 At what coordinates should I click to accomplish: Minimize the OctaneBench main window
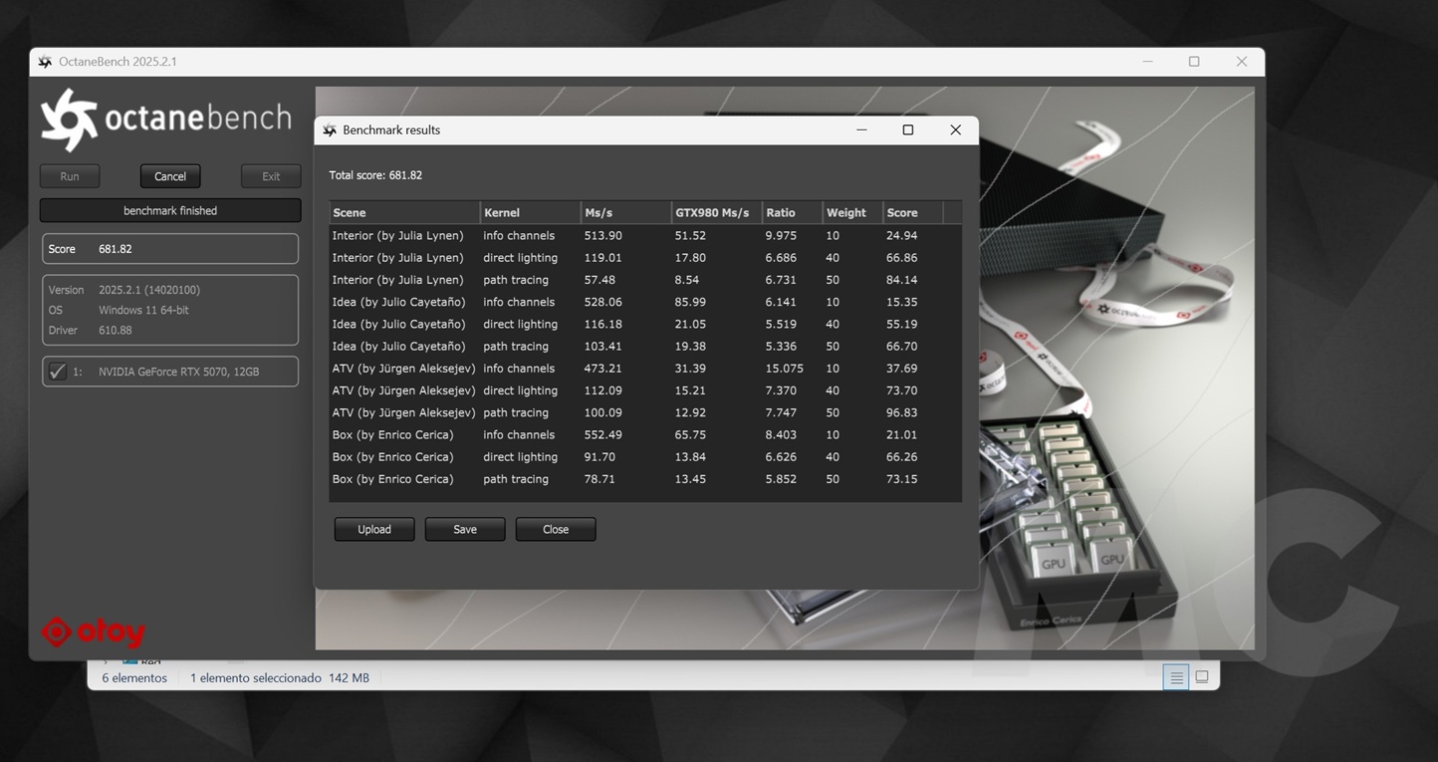coord(1147,62)
